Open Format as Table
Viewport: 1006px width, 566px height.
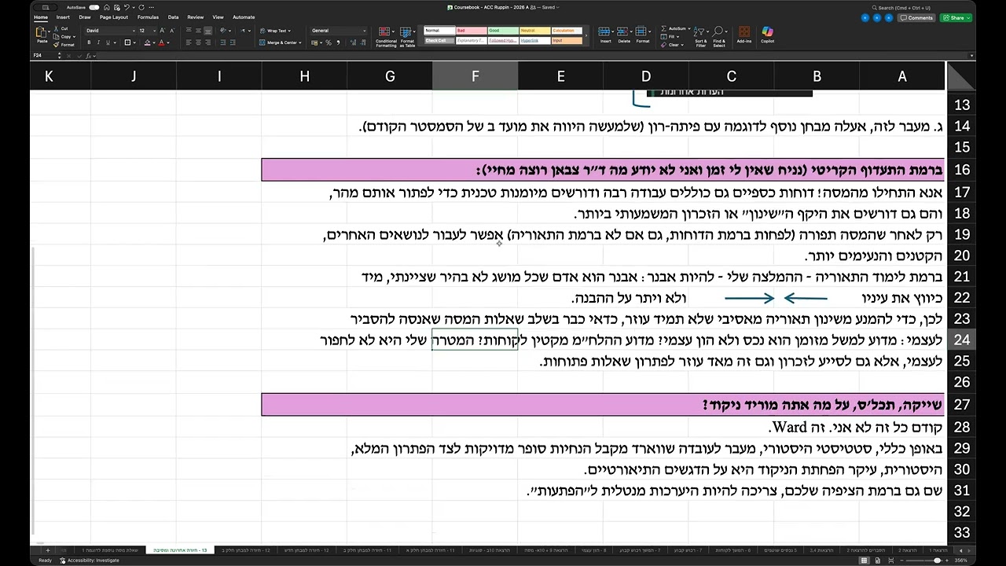pos(407,37)
